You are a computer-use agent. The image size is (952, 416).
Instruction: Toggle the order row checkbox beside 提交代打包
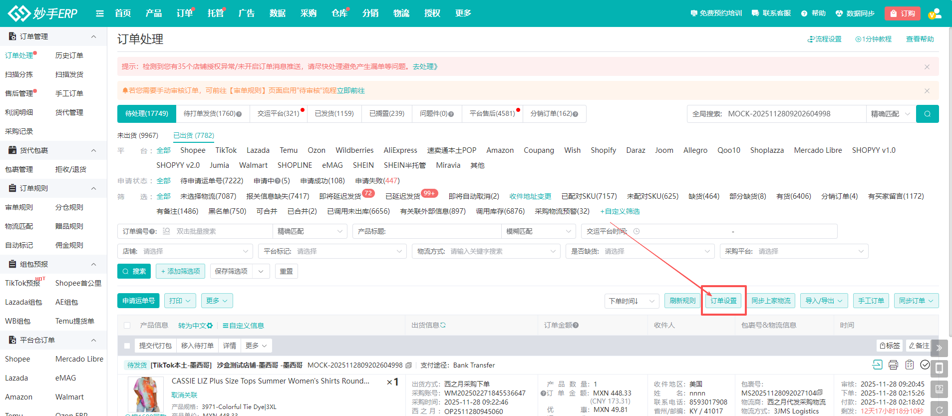pyautogui.click(x=127, y=346)
